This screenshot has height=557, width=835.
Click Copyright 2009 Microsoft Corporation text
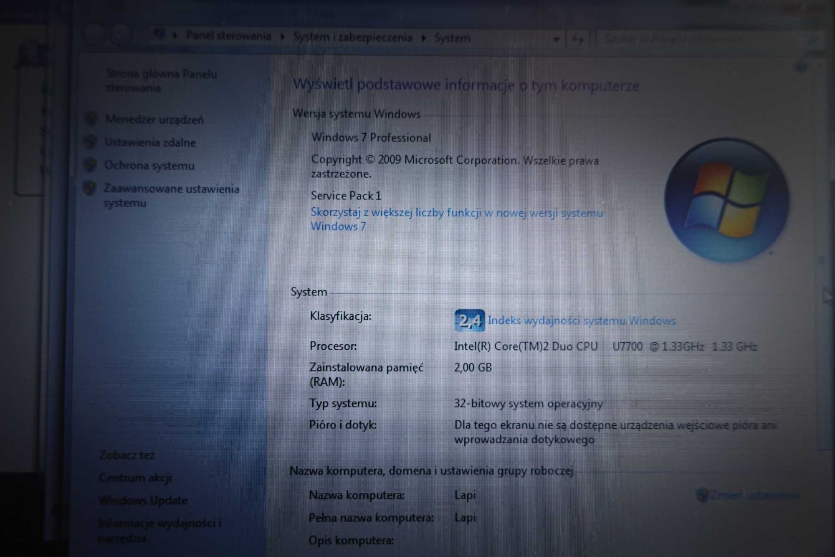click(x=455, y=167)
